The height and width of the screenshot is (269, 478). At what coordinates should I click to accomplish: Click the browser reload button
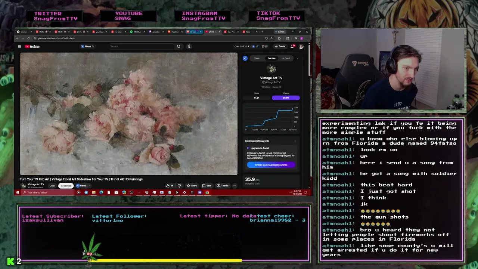(28, 38)
